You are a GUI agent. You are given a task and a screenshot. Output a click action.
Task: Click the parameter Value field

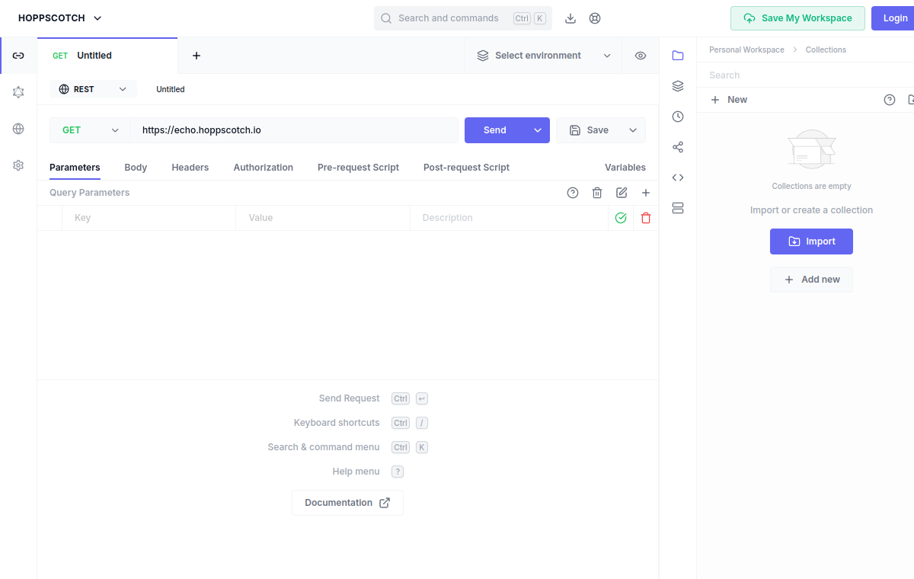323,218
